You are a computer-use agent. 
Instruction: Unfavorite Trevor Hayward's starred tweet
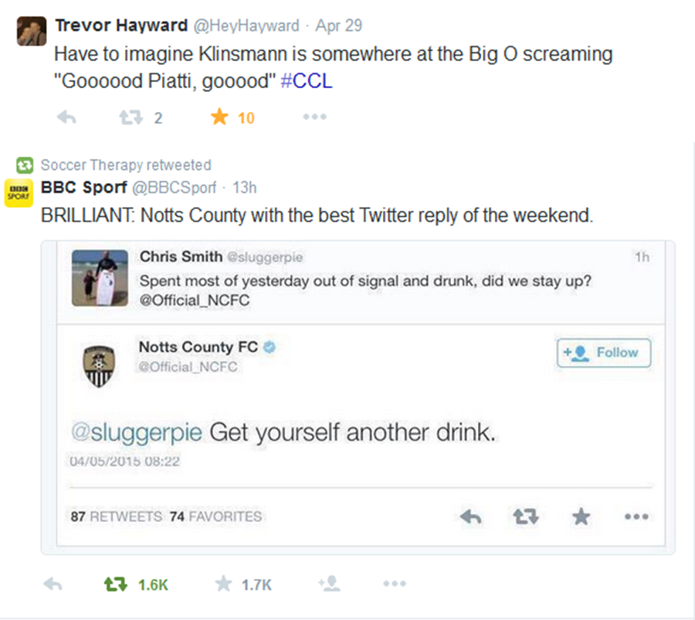[220, 117]
